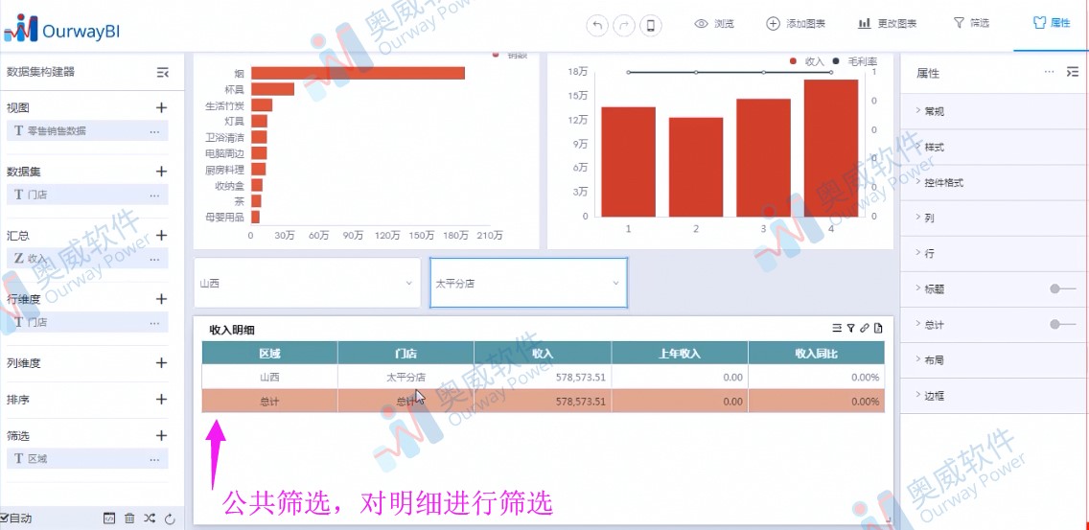Image resolution: width=1089 pixels, height=530 pixels.
Task: Add a filter with plus
Action: click(x=161, y=435)
